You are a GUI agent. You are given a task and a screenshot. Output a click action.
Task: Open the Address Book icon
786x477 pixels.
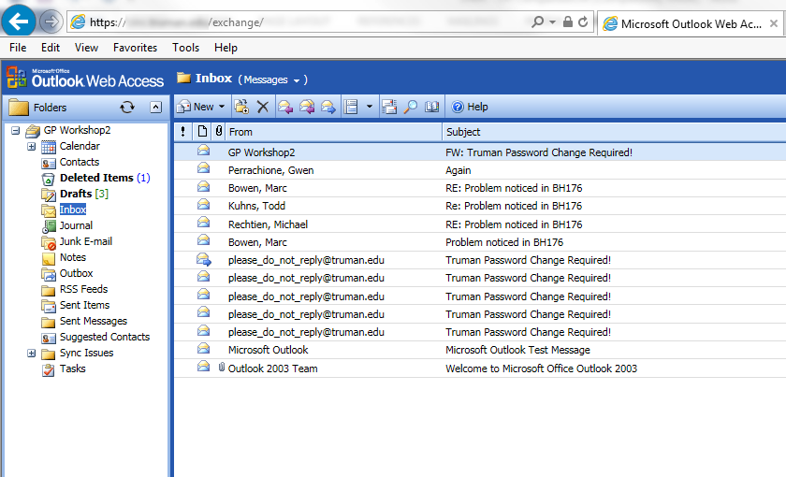(431, 107)
